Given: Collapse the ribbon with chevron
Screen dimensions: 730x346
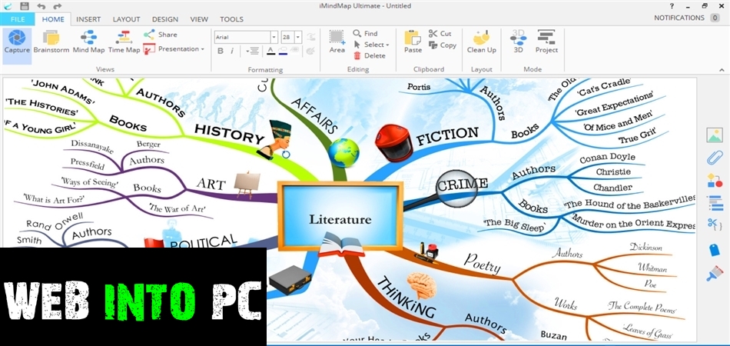Looking at the screenshot, I should [x=722, y=70].
